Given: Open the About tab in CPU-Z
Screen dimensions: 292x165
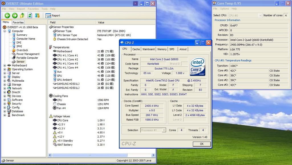Looking at the screenshot, I should (x=183, y=49).
